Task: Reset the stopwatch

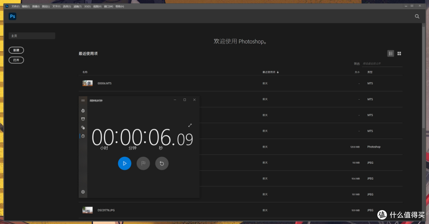Action: [x=162, y=163]
